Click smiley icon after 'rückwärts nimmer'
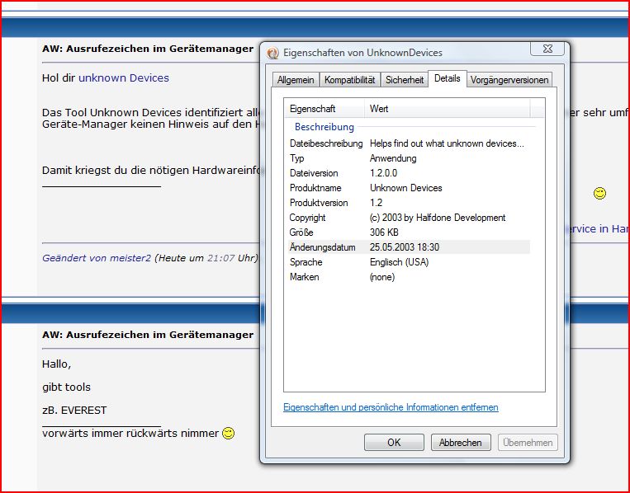 click(228, 434)
